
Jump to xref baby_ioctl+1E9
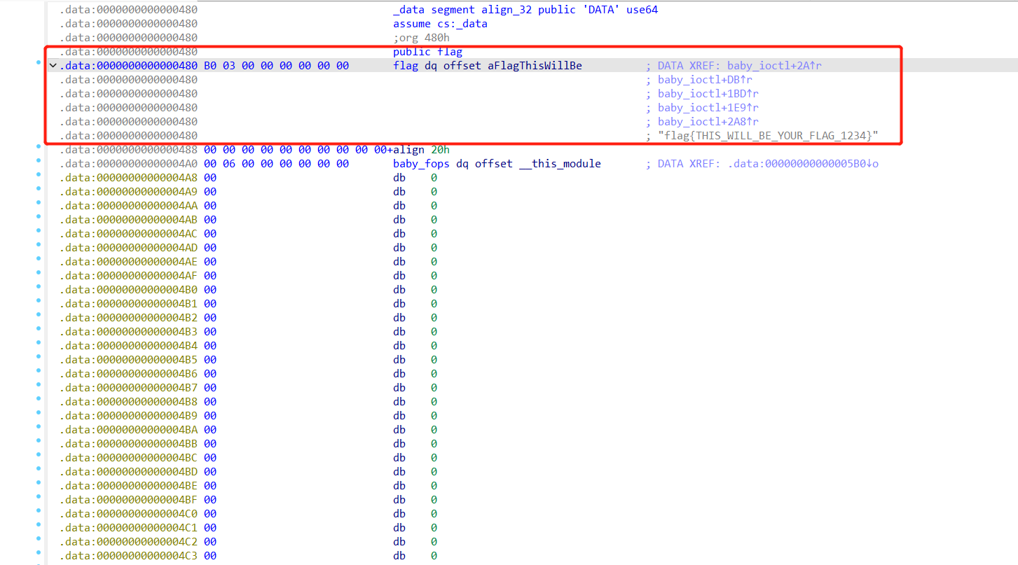[x=708, y=108]
